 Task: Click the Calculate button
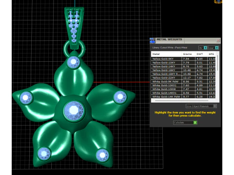(185, 122)
